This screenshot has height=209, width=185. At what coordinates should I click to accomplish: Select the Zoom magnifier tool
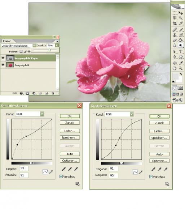[180, 68]
